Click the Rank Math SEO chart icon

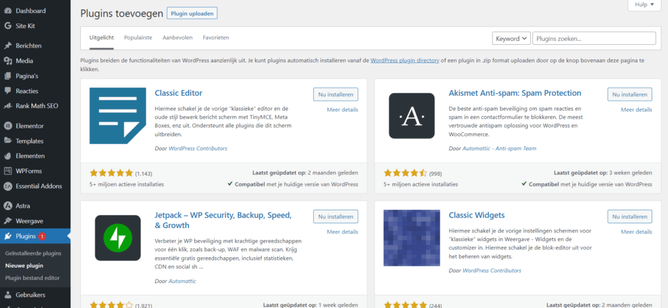click(x=8, y=106)
